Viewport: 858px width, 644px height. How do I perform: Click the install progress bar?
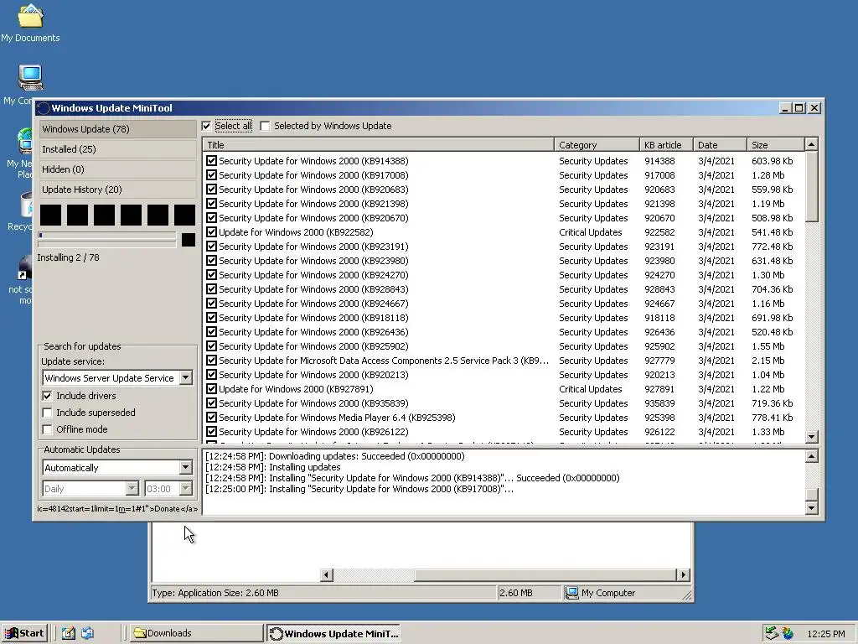[107, 236]
